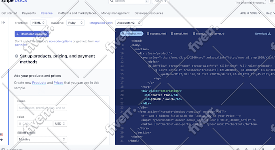Viewport: 275px width, 150px height.
Task: Open Developer resources section
Action: click(149, 13)
